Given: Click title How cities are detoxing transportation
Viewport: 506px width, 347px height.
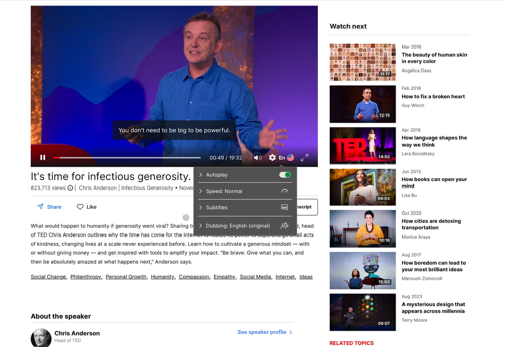Looking at the screenshot, I should click(431, 224).
